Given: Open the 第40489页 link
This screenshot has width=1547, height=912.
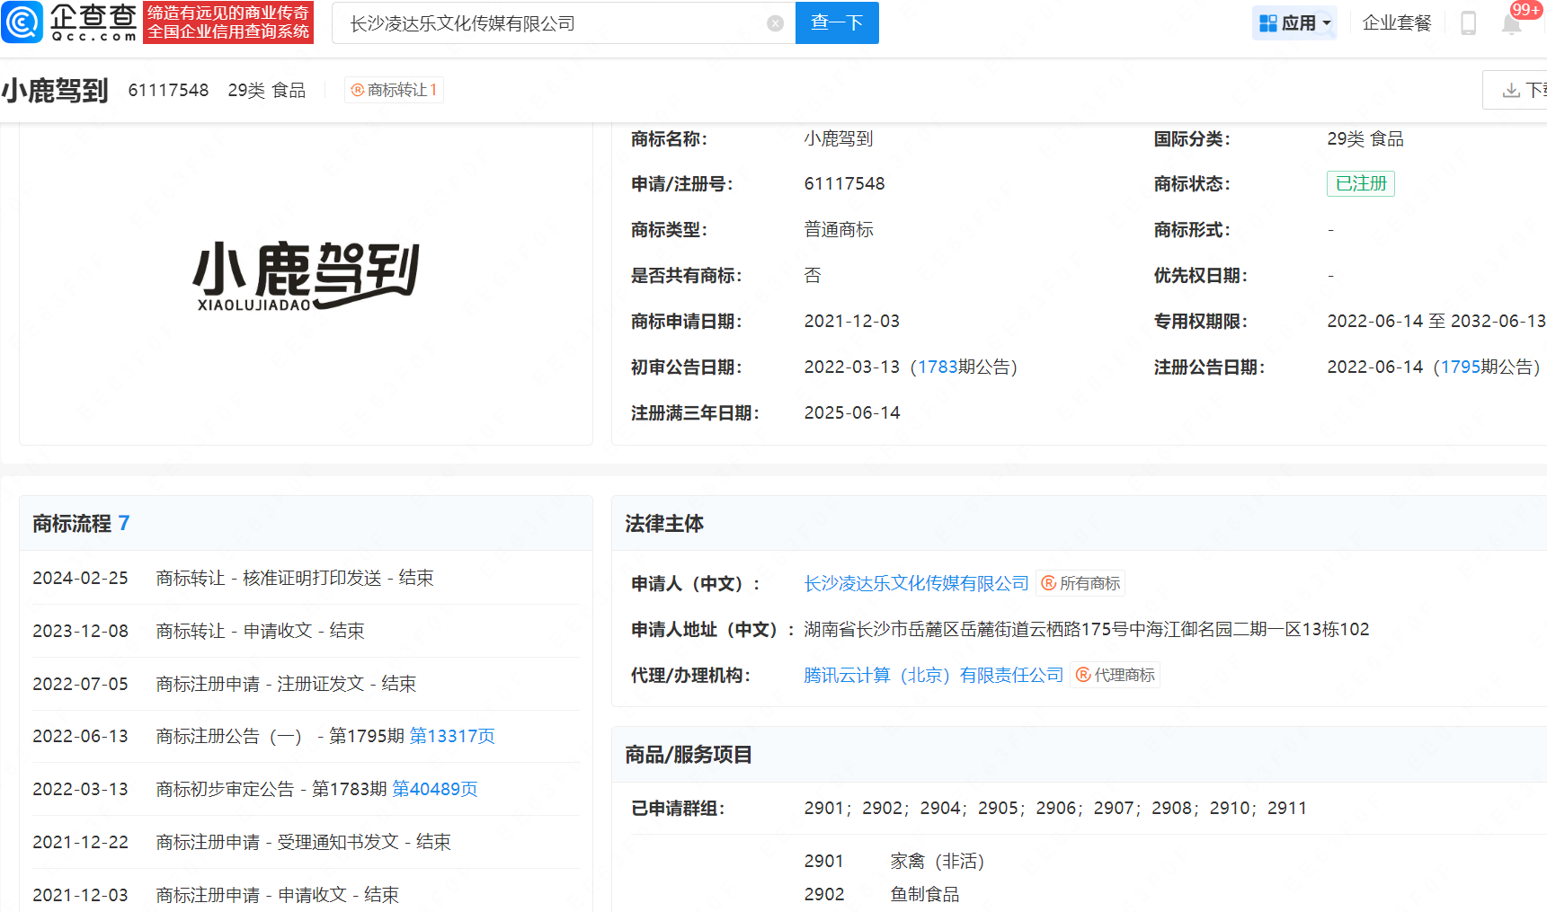Looking at the screenshot, I should pos(435,789).
